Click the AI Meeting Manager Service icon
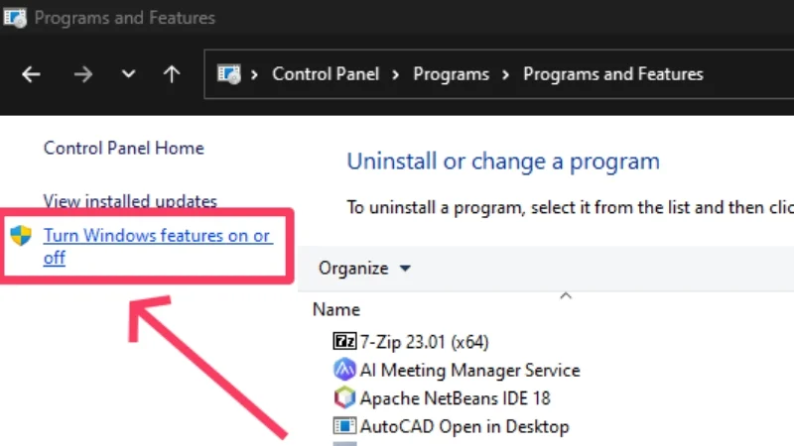Viewport: 794px width, 446px height. pos(343,370)
